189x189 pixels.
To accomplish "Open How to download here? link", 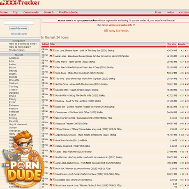I will point(23,44).
